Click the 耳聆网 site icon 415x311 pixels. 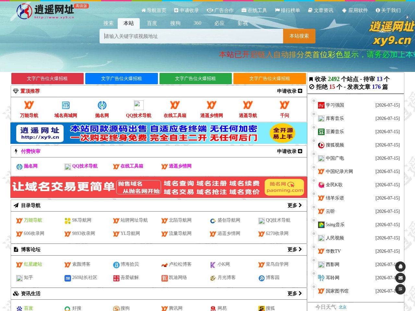pyautogui.click(x=321, y=278)
